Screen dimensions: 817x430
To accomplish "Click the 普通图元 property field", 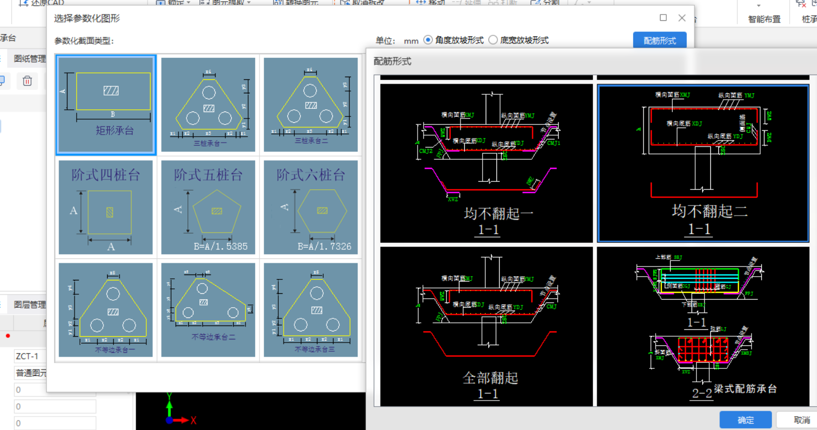I will [30, 373].
